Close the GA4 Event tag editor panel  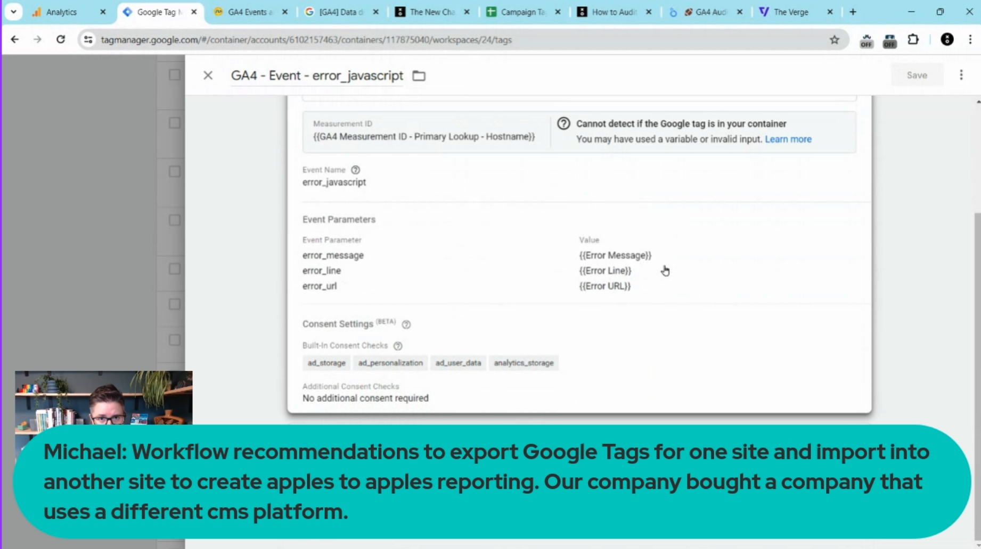[208, 76]
